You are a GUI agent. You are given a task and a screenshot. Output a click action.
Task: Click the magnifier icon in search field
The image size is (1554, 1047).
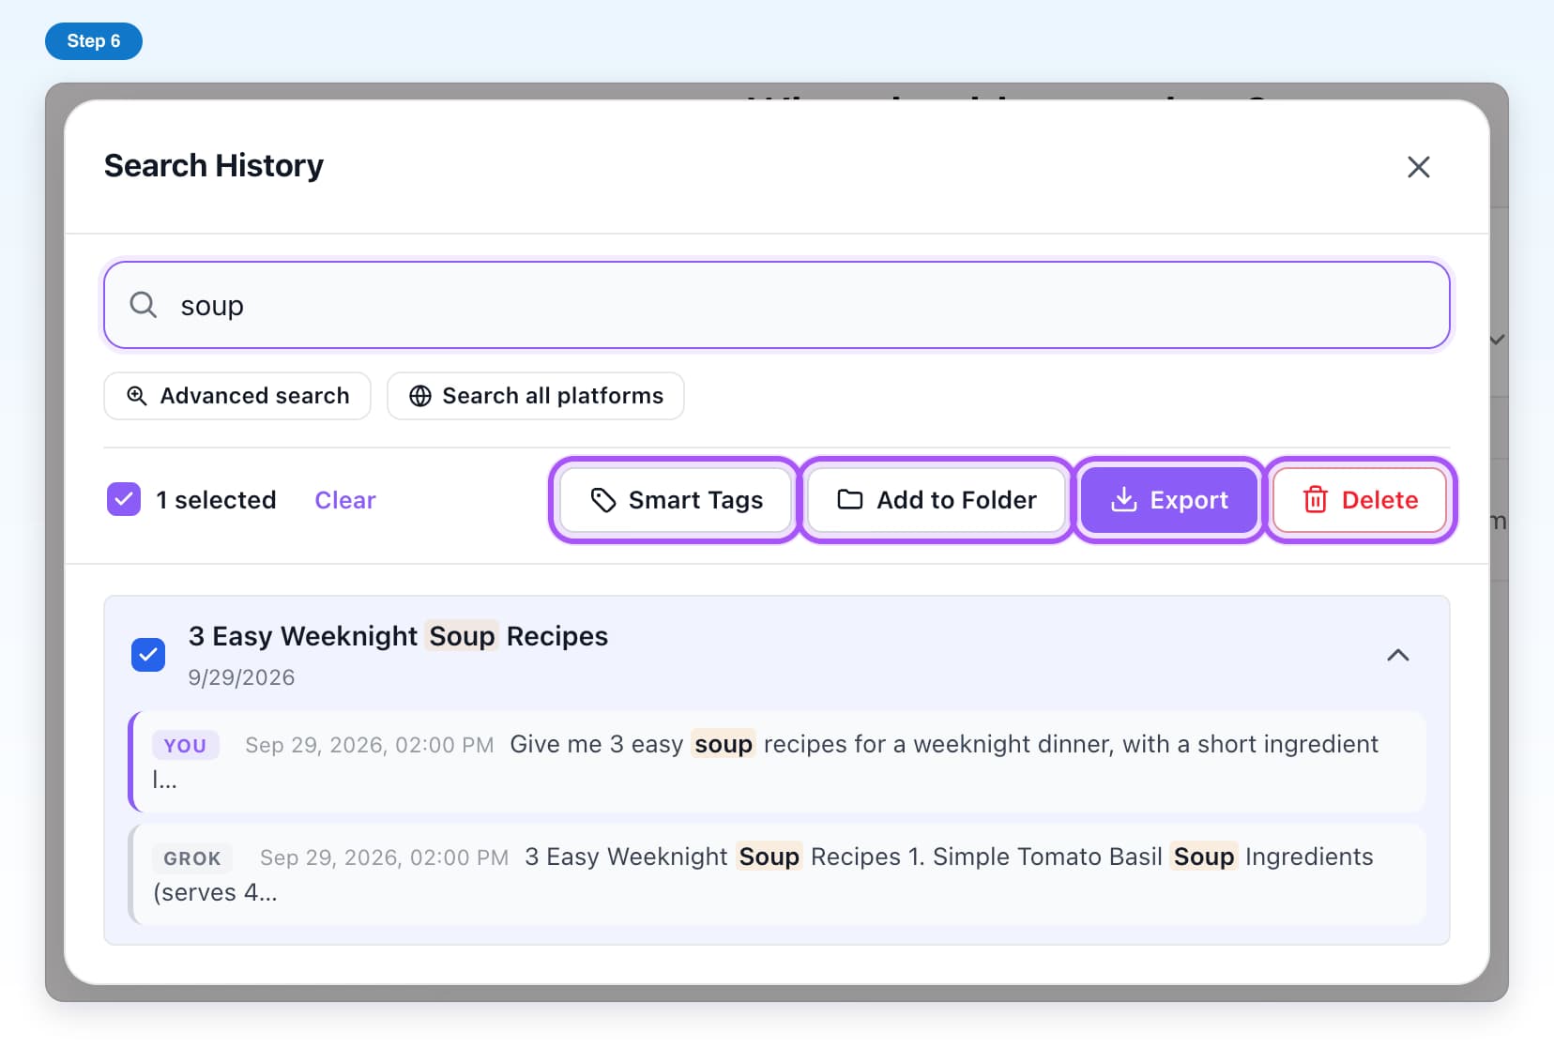[x=143, y=305]
